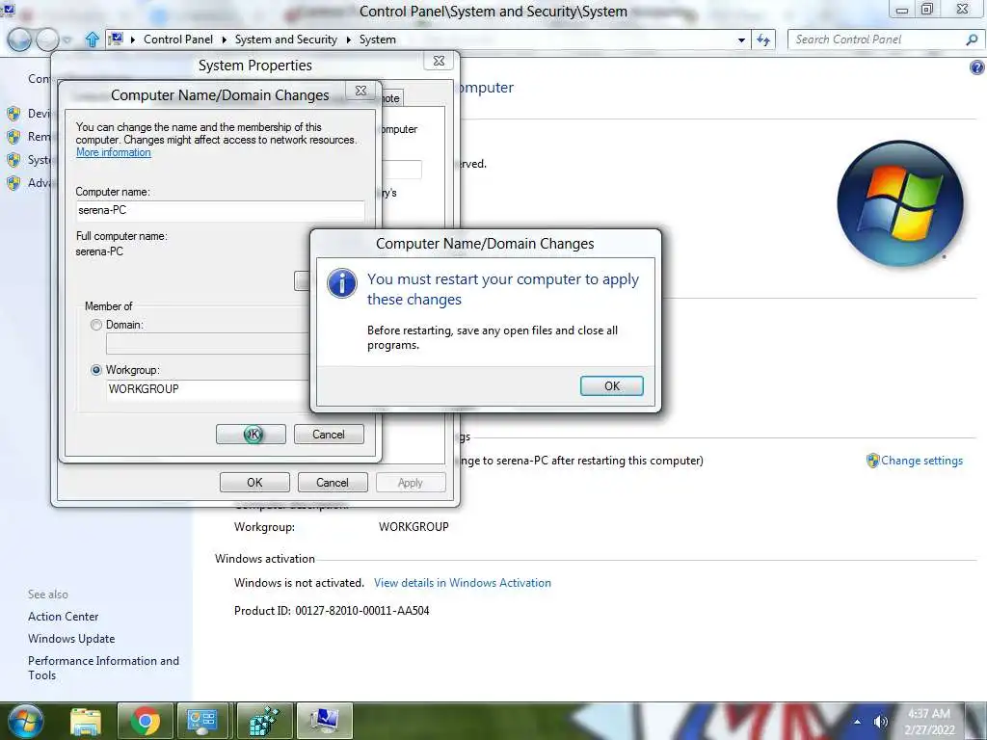The height and width of the screenshot is (740, 987).
Task: Click the Windows logo image
Action: pyautogui.click(x=901, y=202)
